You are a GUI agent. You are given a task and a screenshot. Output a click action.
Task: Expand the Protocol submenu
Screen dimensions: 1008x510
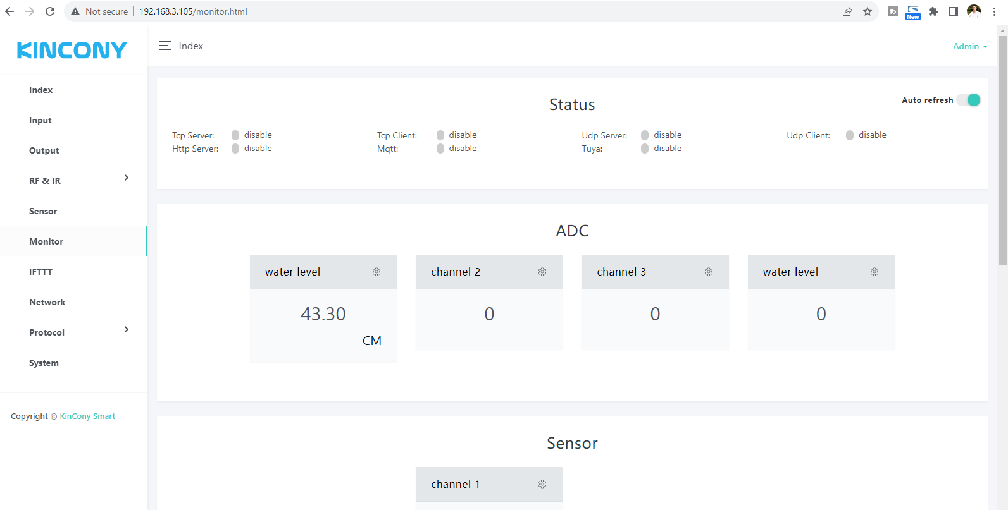(x=127, y=330)
